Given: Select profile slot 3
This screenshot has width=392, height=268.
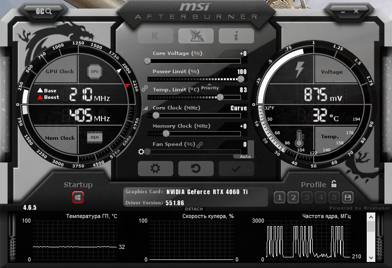Looking at the screenshot, I should 307,197.
